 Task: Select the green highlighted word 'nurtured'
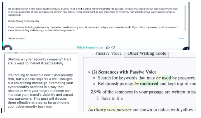(149, 84)
